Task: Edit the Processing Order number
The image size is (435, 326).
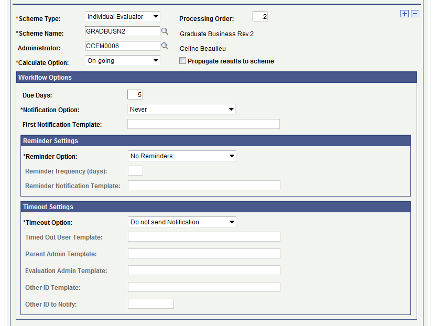Action: pyautogui.click(x=260, y=16)
